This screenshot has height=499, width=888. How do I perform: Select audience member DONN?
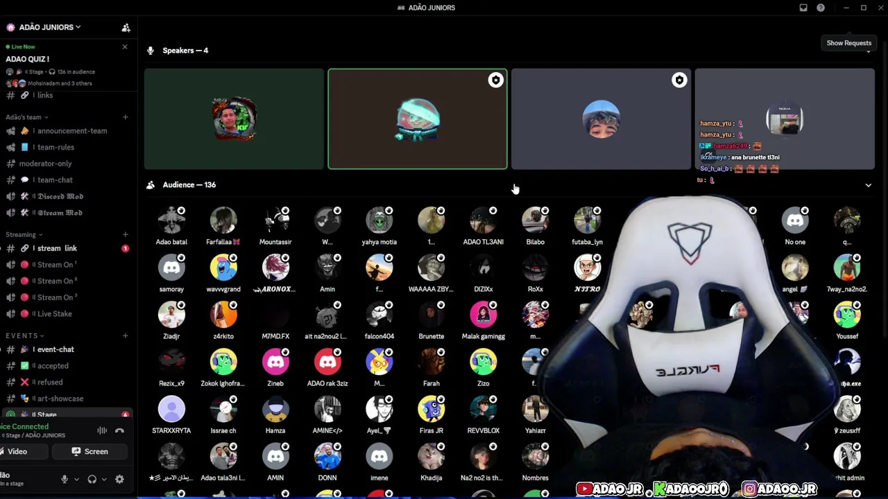coord(327,462)
